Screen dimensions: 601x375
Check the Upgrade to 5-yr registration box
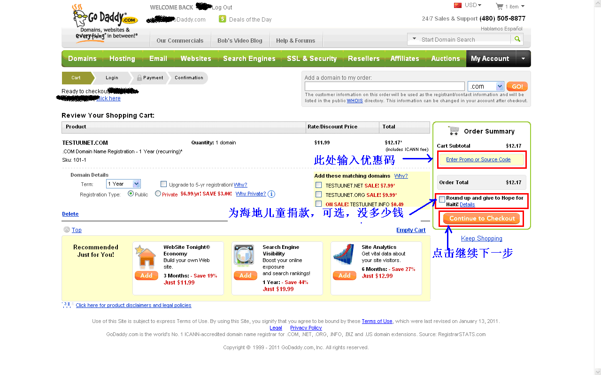164,184
